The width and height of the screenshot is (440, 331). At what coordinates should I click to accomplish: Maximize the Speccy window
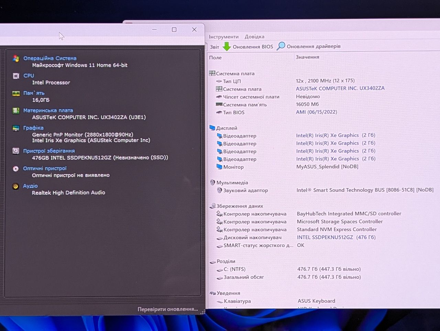pyautogui.click(x=174, y=30)
